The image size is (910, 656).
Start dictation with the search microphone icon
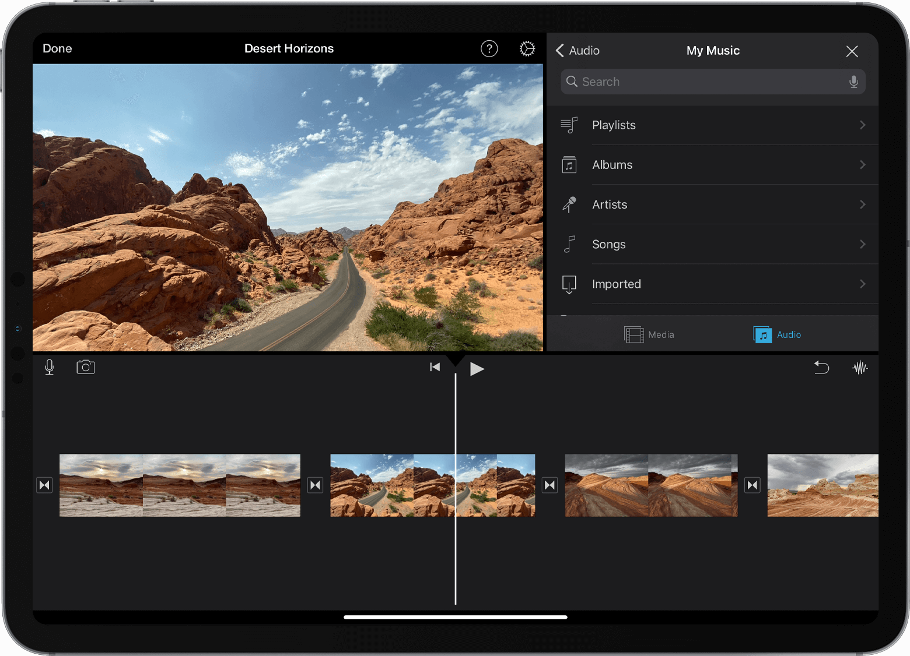click(x=853, y=82)
